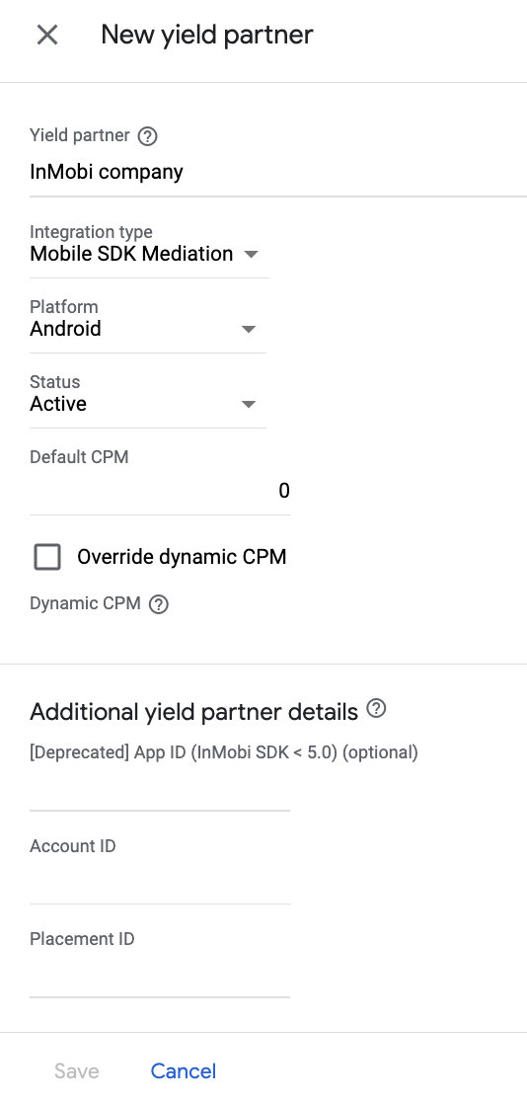Click the arrow next to Active status

click(x=248, y=405)
